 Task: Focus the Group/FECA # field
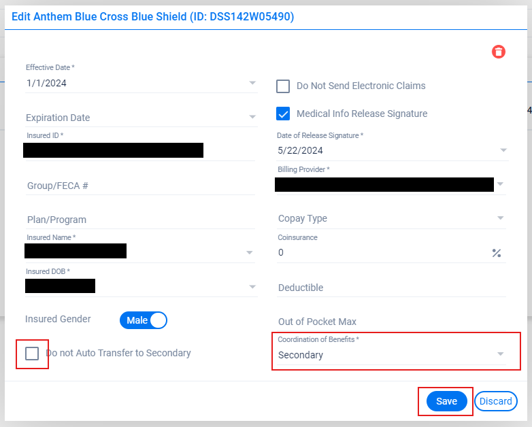pos(140,186)
